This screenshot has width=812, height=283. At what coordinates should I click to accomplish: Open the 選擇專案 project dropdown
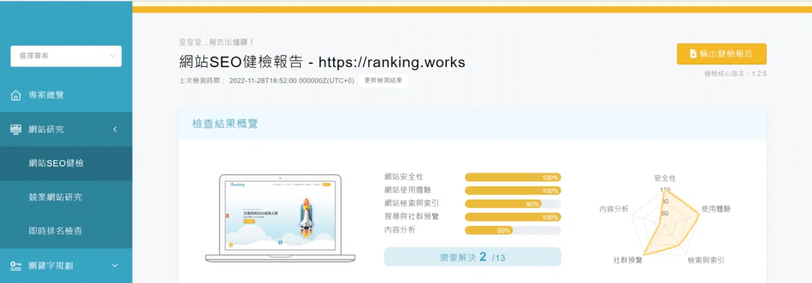point(66,56)
